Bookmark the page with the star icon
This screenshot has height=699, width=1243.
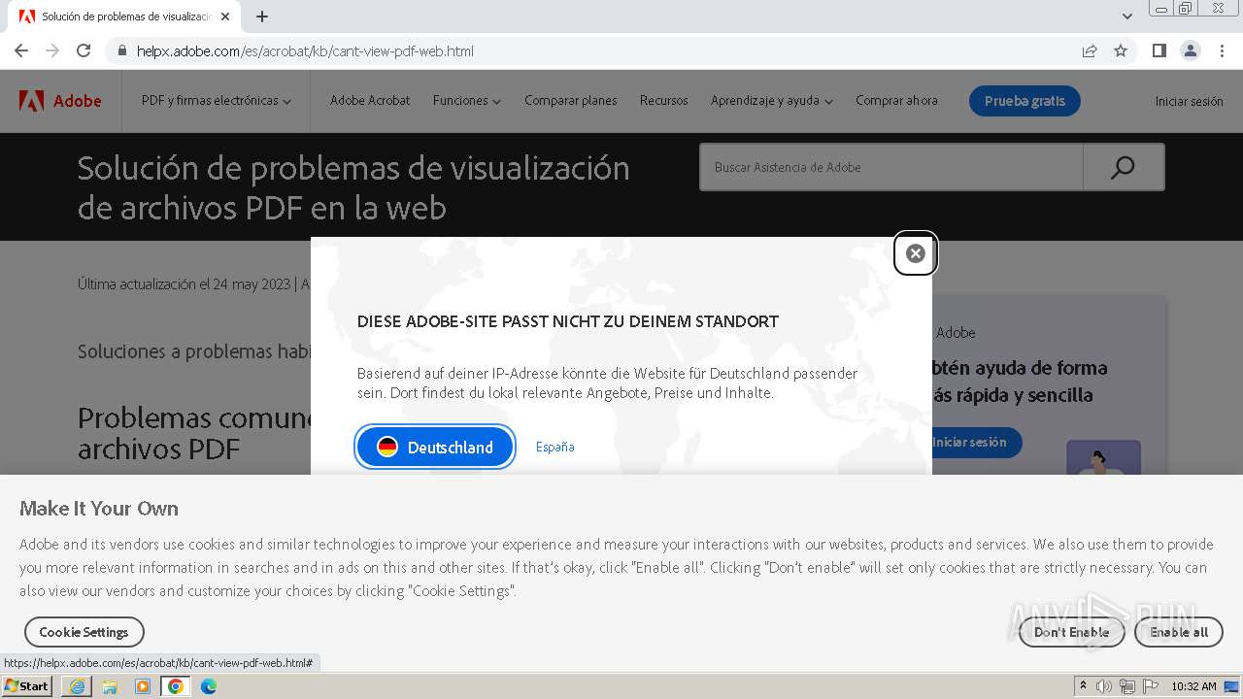(1121, 50)
